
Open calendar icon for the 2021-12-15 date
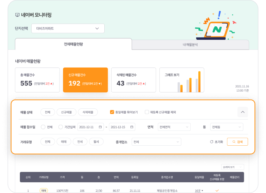(x=131, y=127)
